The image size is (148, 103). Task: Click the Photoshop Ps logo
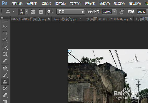click(5, 3)
